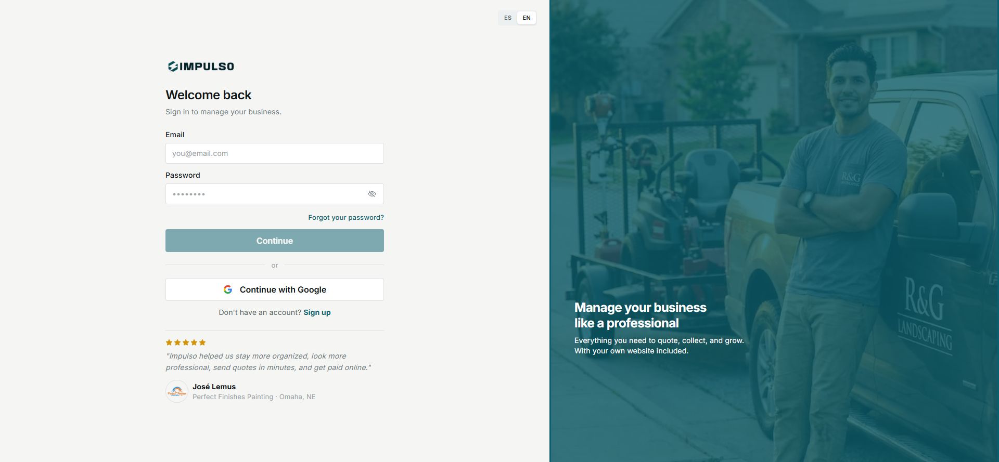Click the "Don't have an account?" text
Viewport: 999px width, 462px height.
260,312
